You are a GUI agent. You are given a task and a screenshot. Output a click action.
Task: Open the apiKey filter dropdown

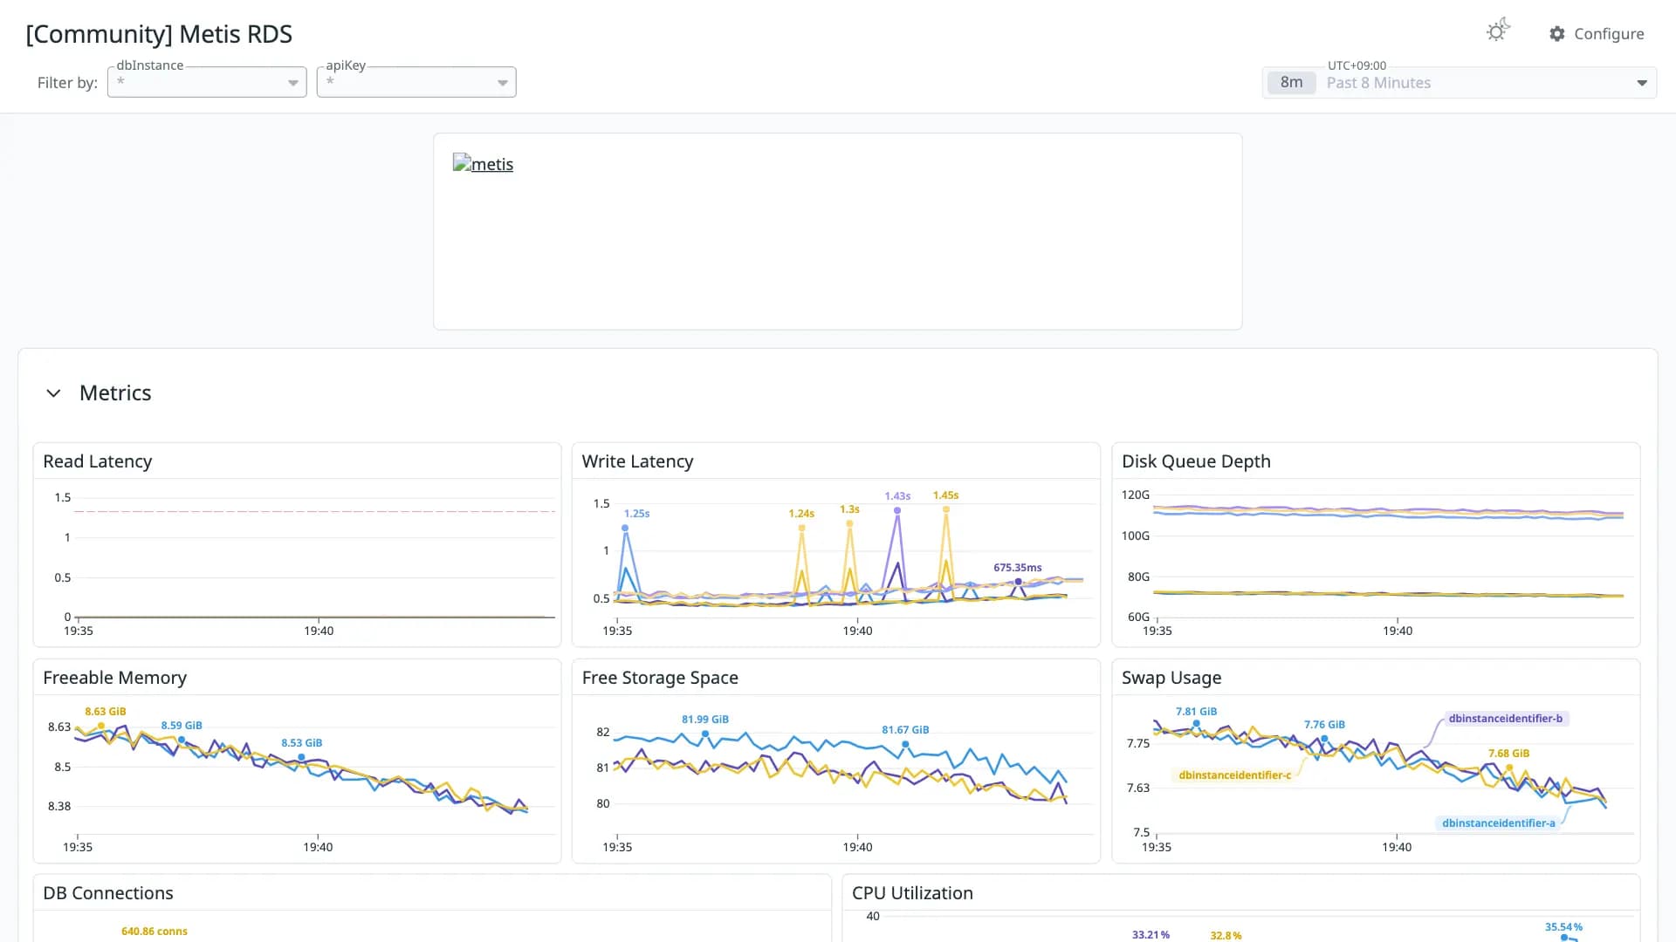[x=416, y=82]
